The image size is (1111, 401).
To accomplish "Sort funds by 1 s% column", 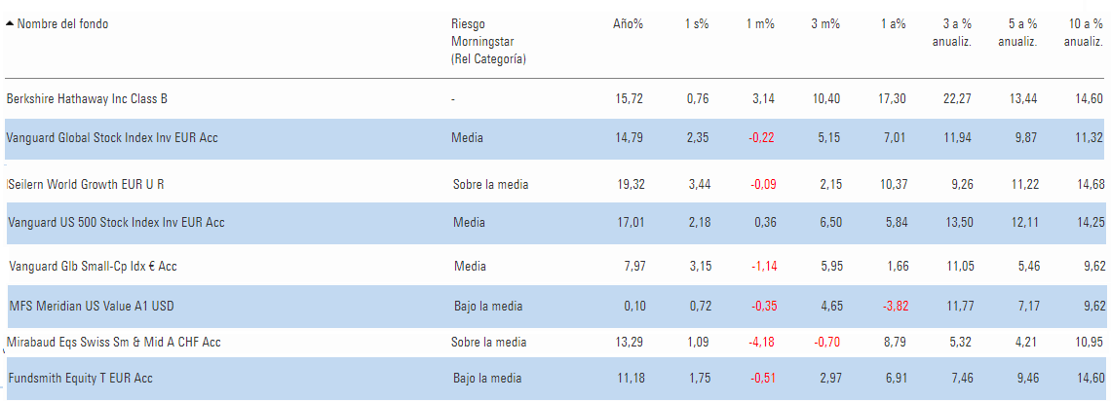I will 697,23.
